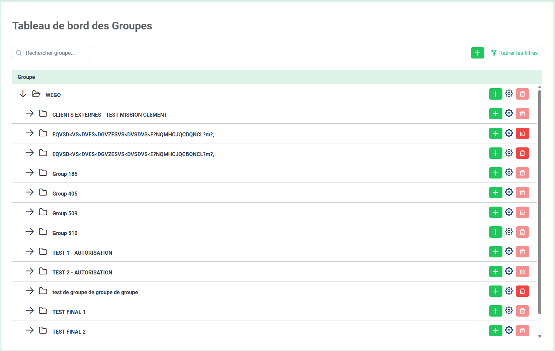Collapse the WEGO group with down arrow

click(23, 94)
